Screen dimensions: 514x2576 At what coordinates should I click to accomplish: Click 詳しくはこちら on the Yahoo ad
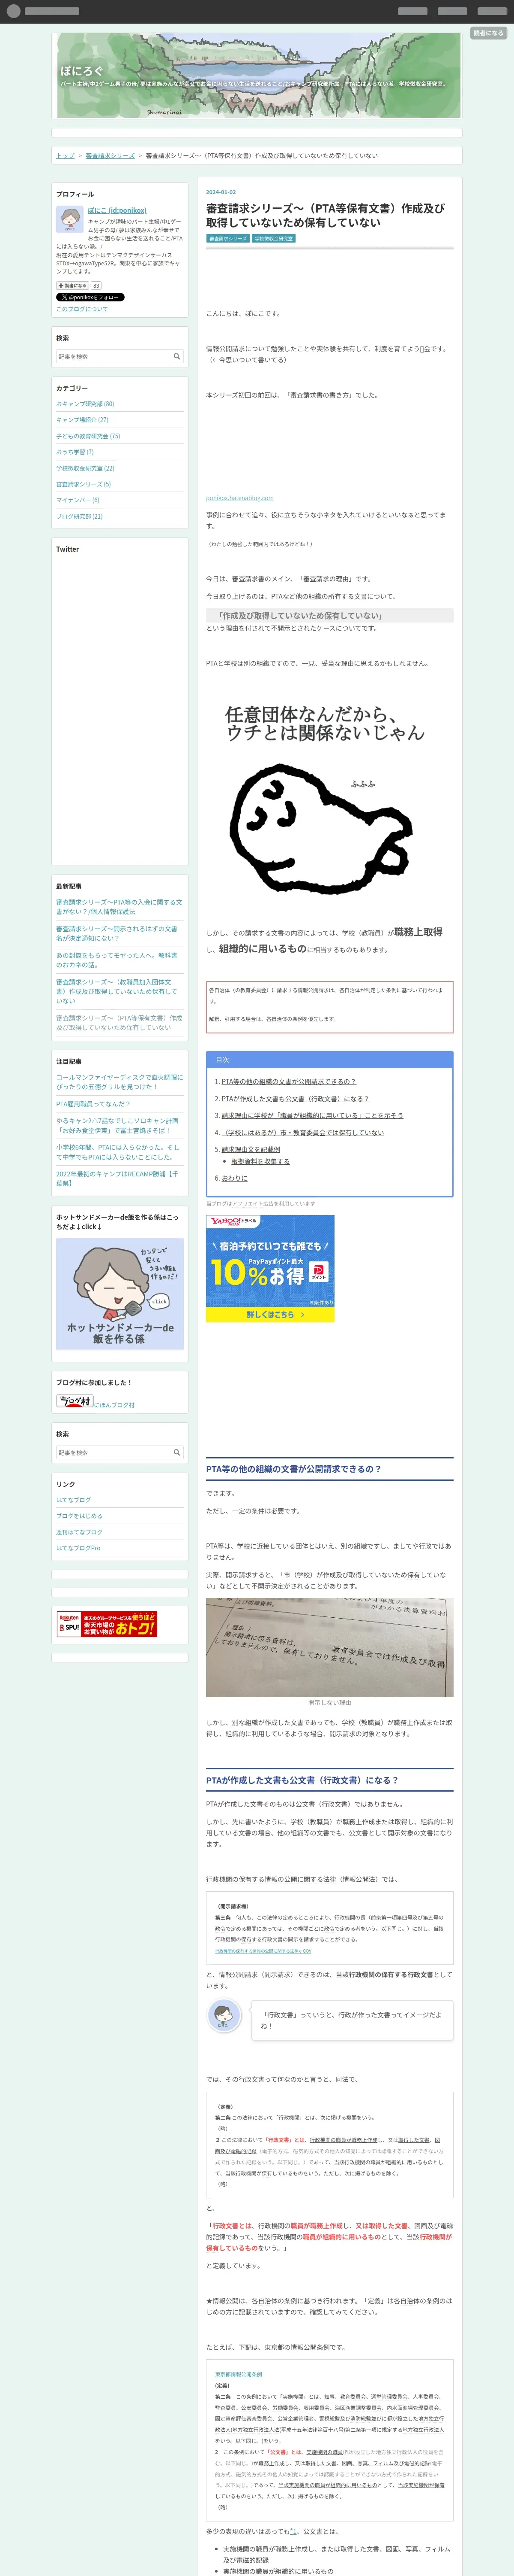pos(269,1315)
